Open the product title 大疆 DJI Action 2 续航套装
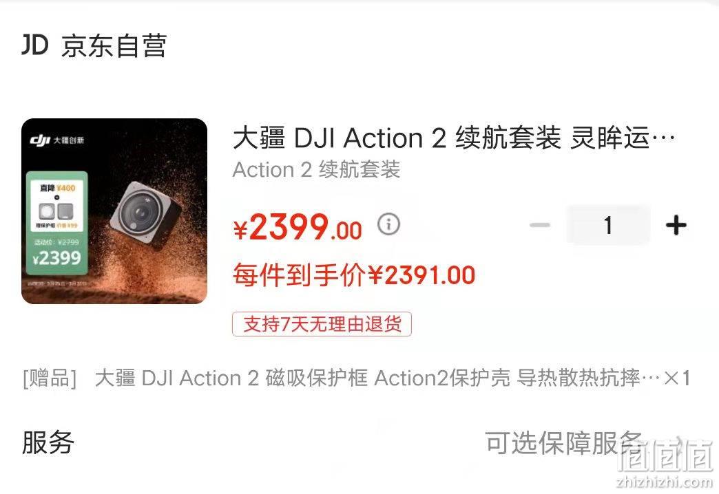Viewport: 719px width, 494px height. (454, 138)
